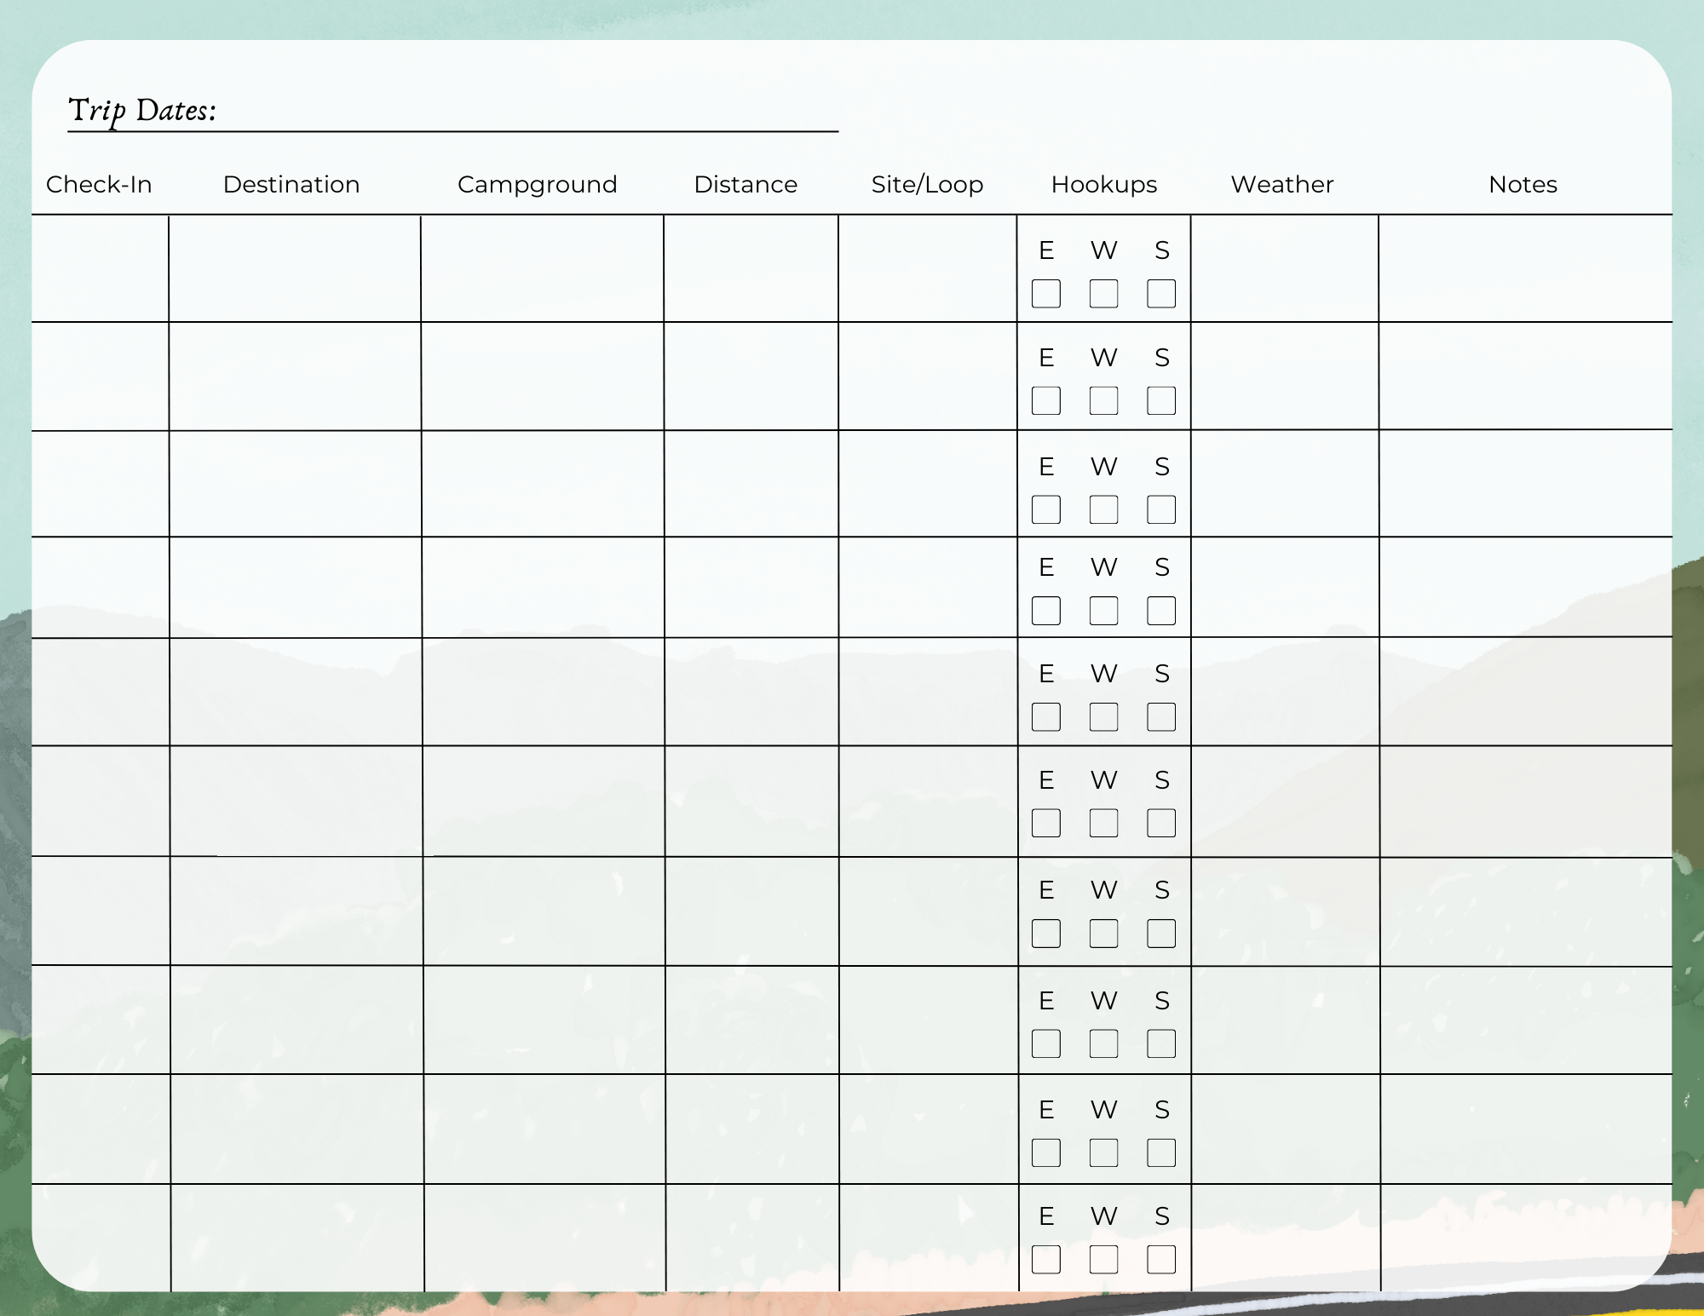Image resolution: width=1704 pixels, height=1316 pixels.
Task: Click the first row Weather cell
Action: [1284, 268]
